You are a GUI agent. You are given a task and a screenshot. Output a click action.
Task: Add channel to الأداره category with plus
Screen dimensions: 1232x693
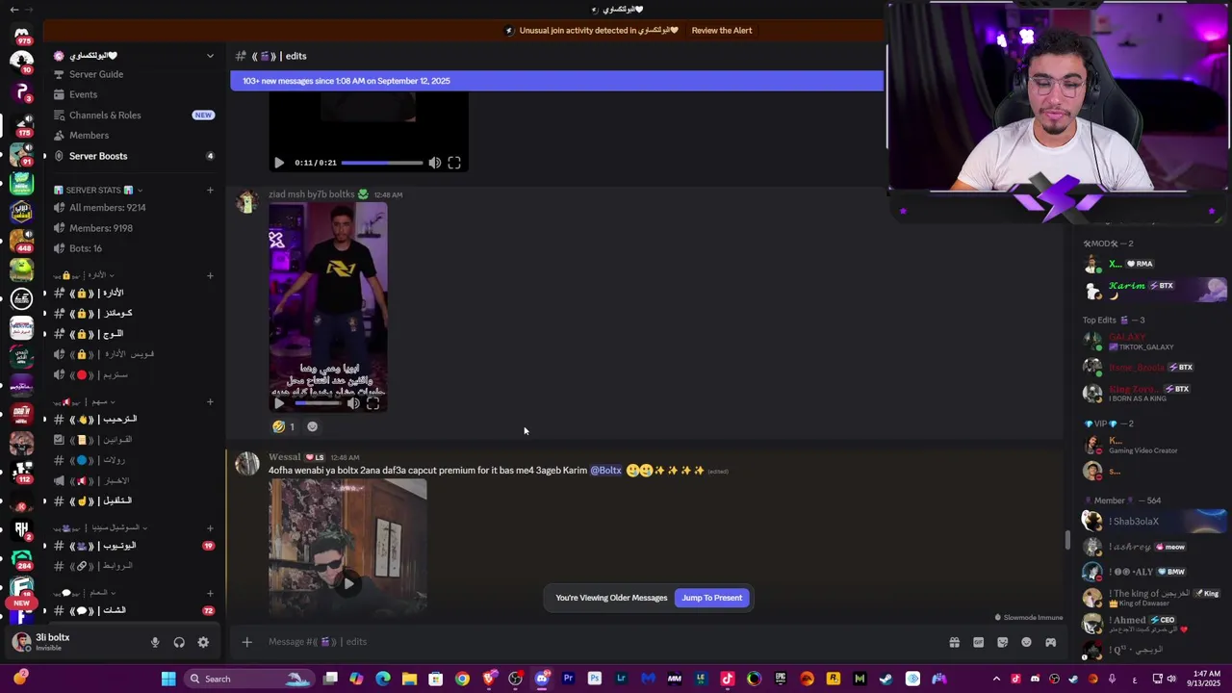pos(210,276)
